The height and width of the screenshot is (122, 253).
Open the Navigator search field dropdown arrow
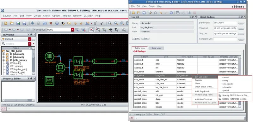[30, 44]
